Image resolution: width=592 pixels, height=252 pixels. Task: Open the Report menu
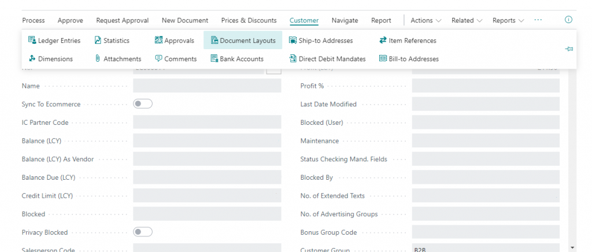click(x=381, y=20)
